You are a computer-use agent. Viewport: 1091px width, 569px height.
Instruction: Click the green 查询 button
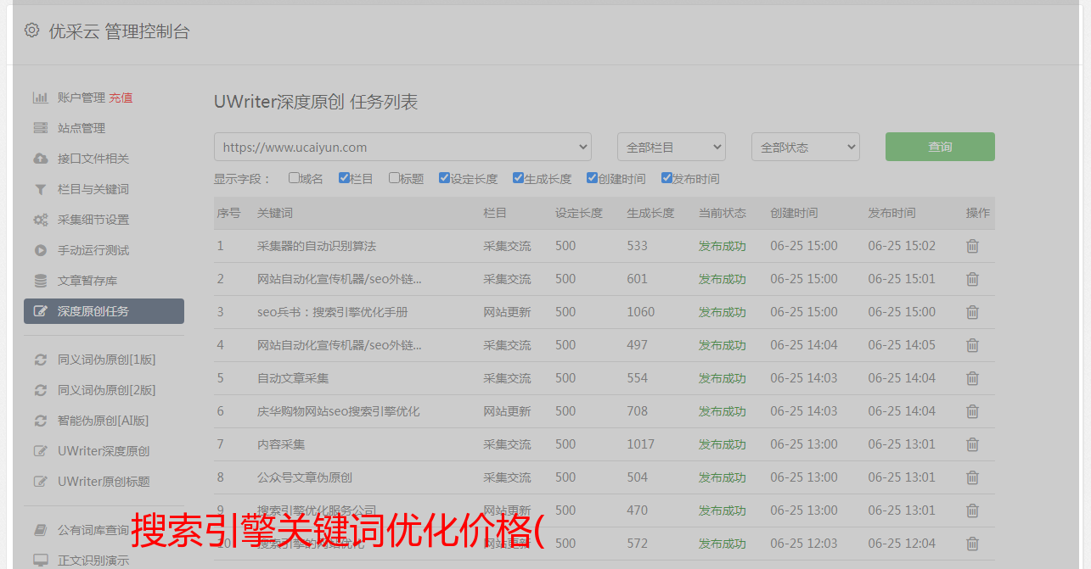click(939, 147)
